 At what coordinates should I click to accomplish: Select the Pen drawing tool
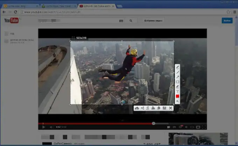point(177,67)
